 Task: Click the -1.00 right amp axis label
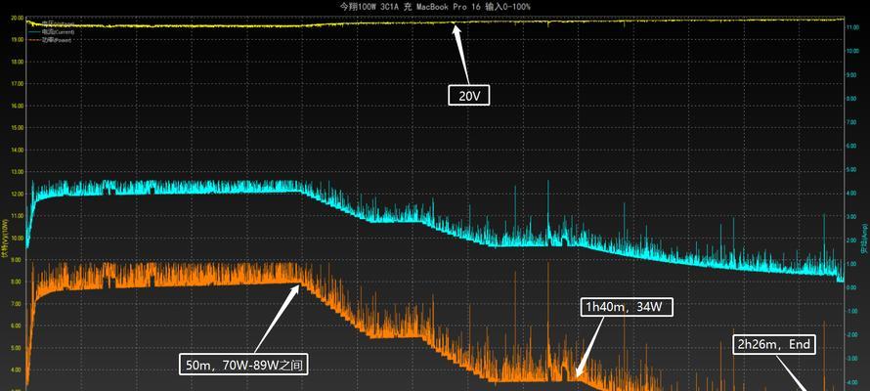click(852, 312)
